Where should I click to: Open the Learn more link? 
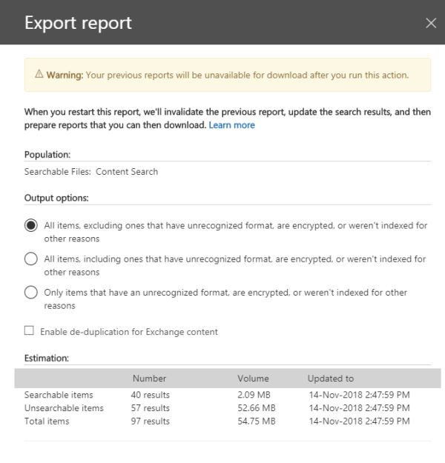(231, 125)
